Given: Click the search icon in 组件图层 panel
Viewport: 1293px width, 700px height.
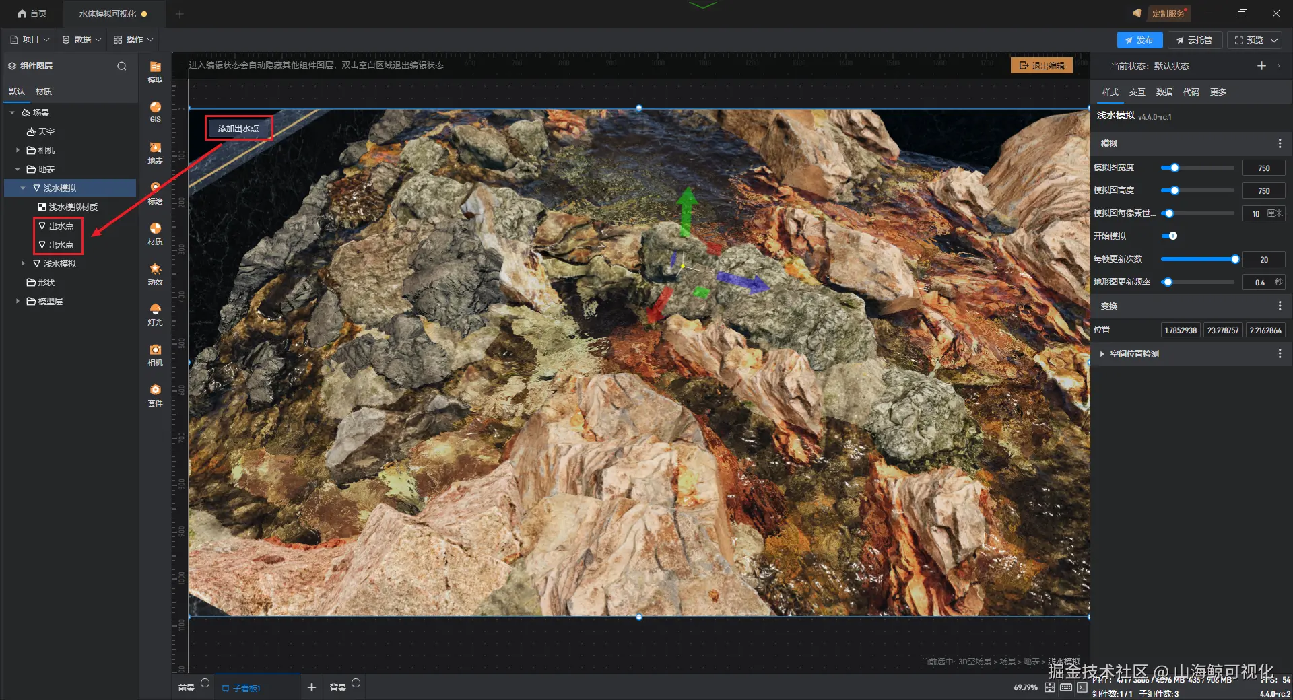Looking at the screenshot, I should click(x=122, y=66).
